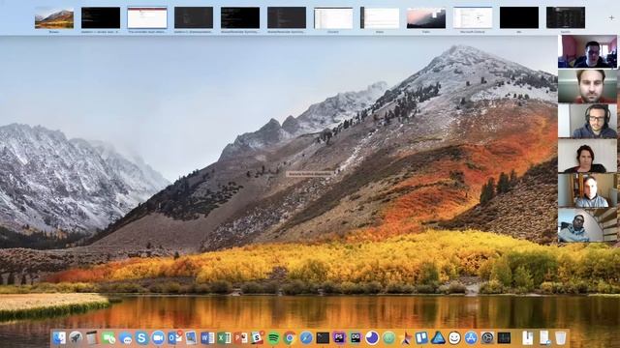This screenshot has height=348, width=620.
Task: Open the purple circle app icon
Action: [372, 338]
